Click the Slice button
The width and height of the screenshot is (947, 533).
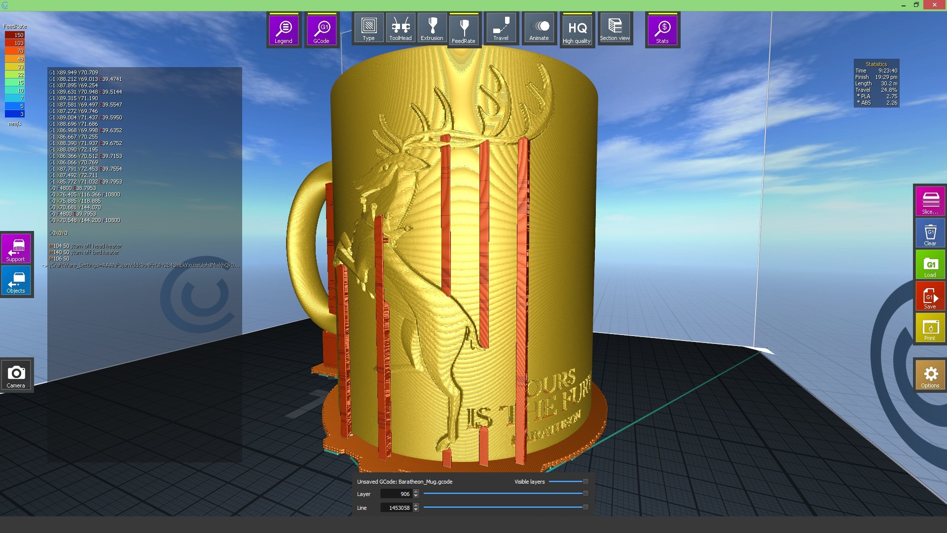(930, 201)
